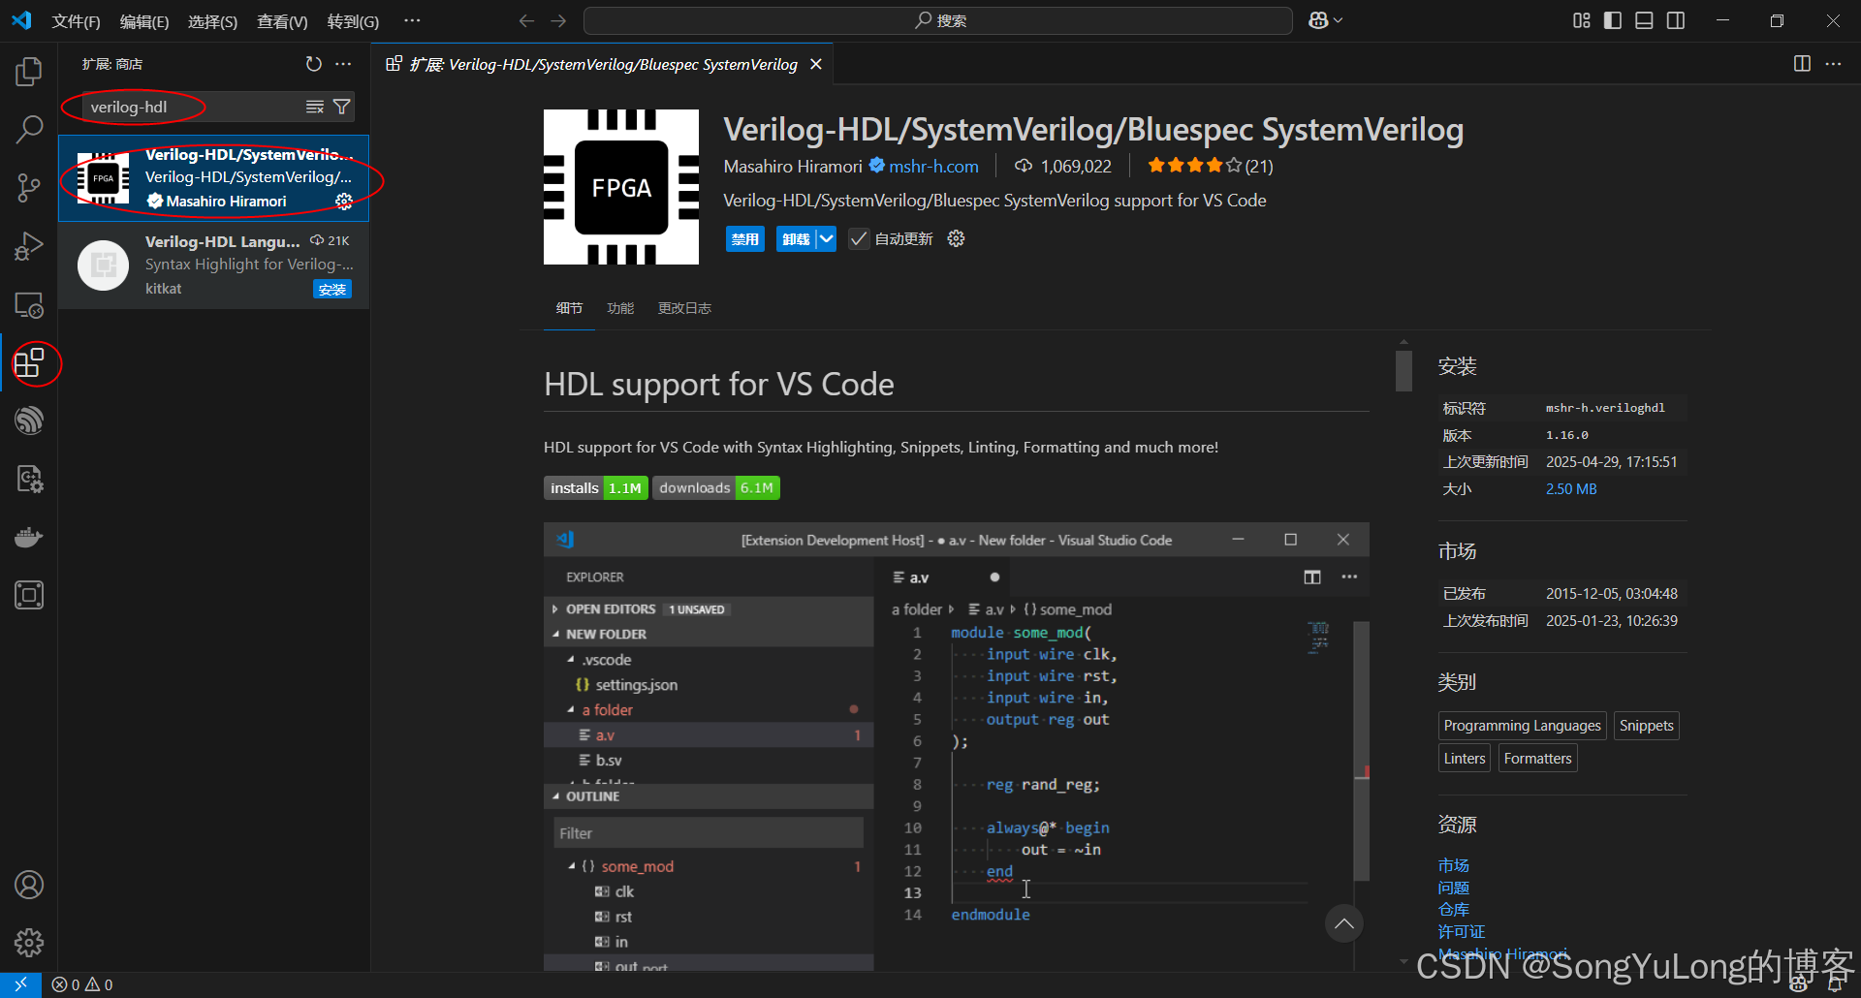Open the mshr-h.com publisher link
1861x998 pixels.
point(933,167)
